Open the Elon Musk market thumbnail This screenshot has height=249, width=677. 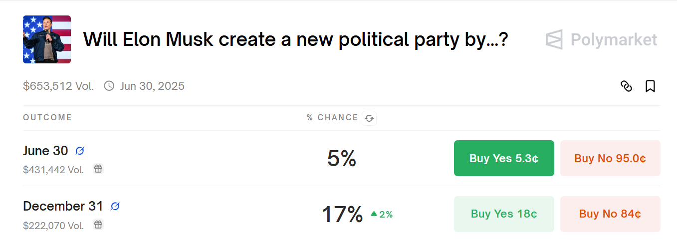[x=47, y=39]
